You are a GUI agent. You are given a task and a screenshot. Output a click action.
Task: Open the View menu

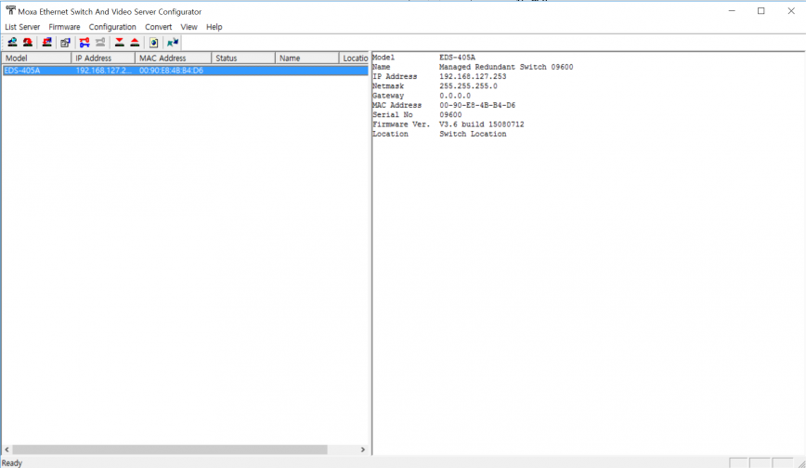tap(188, 27)
